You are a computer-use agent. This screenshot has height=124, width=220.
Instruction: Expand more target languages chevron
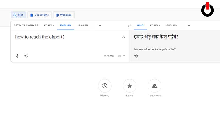tap(189, 26)
